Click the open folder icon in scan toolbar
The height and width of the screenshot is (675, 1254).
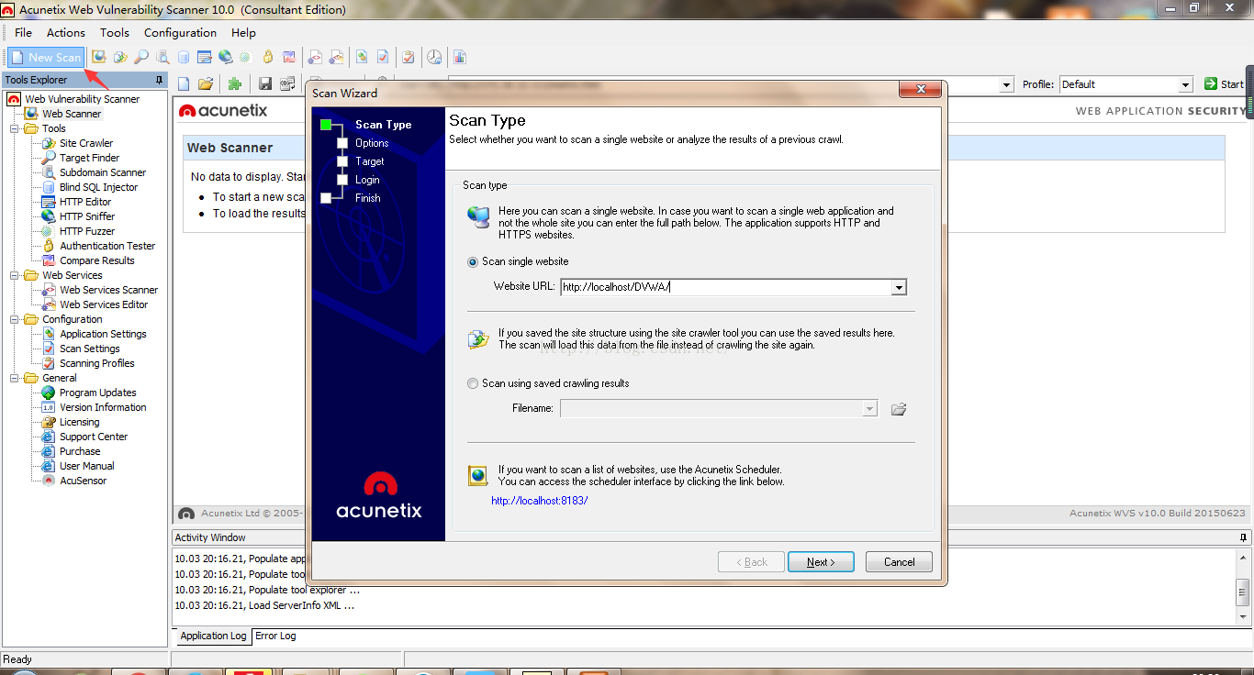coord(206,84)
